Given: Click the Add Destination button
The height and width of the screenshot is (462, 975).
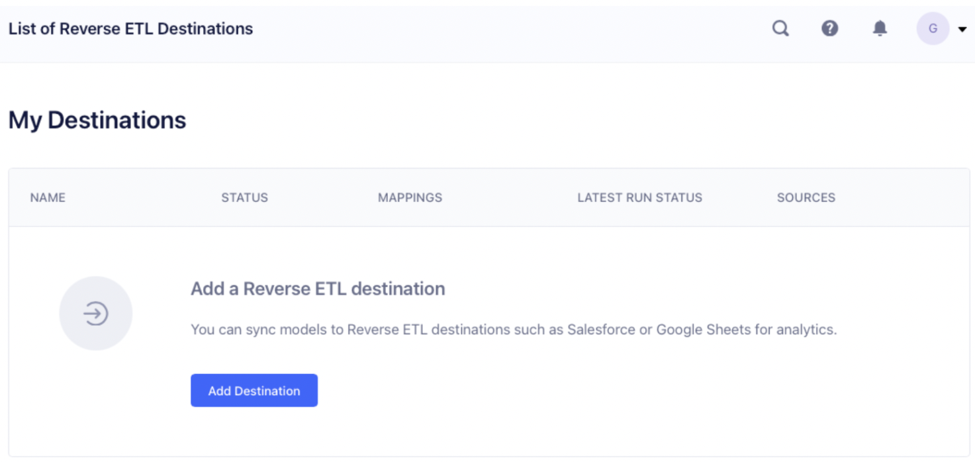Looking at the screenshot, I should point(254,391).
